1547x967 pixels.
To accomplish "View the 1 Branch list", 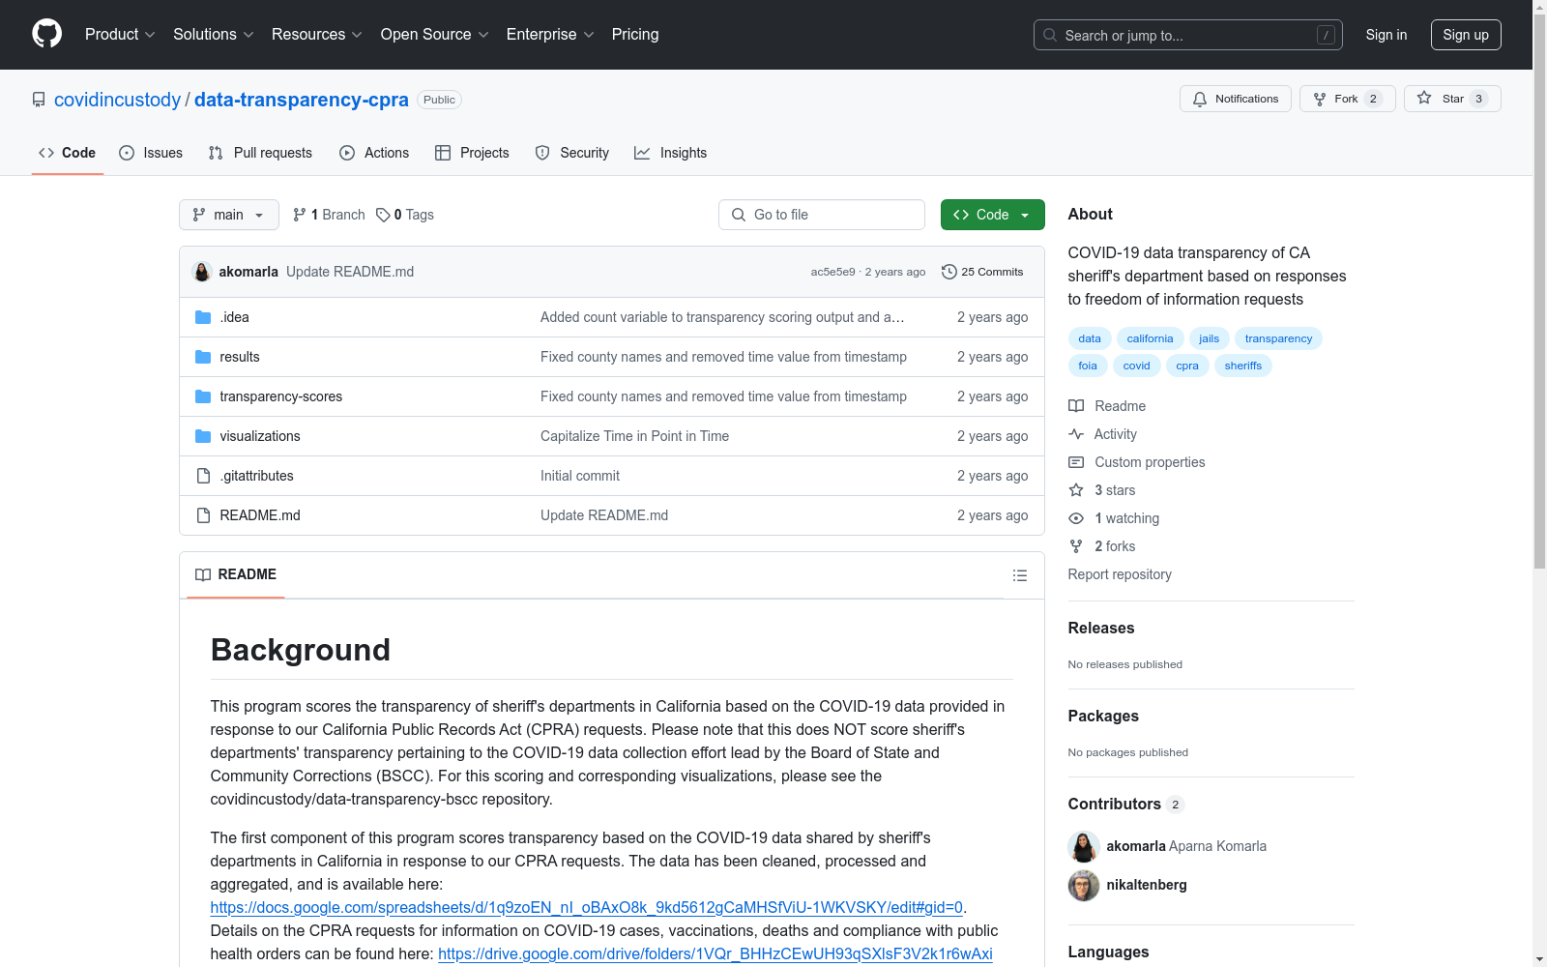I will 329,215.
